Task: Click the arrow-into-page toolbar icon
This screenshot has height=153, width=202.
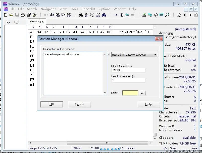Action: 121,15
